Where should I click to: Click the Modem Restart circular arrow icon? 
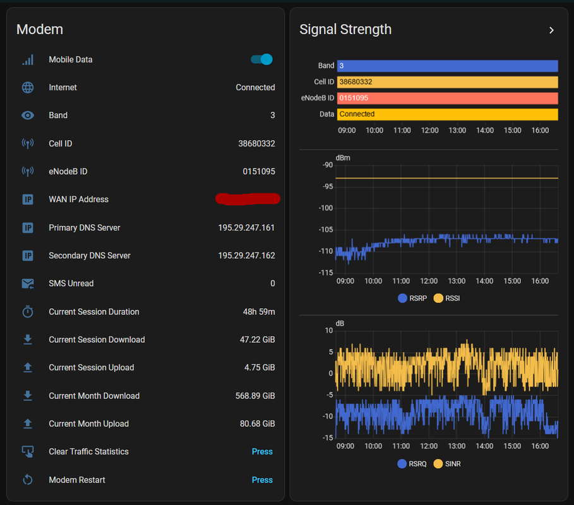point(28,480)
